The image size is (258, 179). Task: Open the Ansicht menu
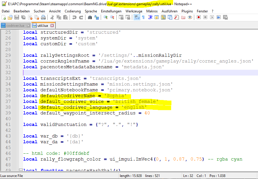[55, 11]
